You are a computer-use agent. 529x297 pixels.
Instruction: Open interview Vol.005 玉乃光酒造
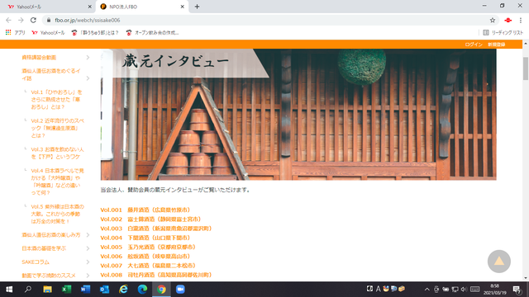click(x=149, y=247)
